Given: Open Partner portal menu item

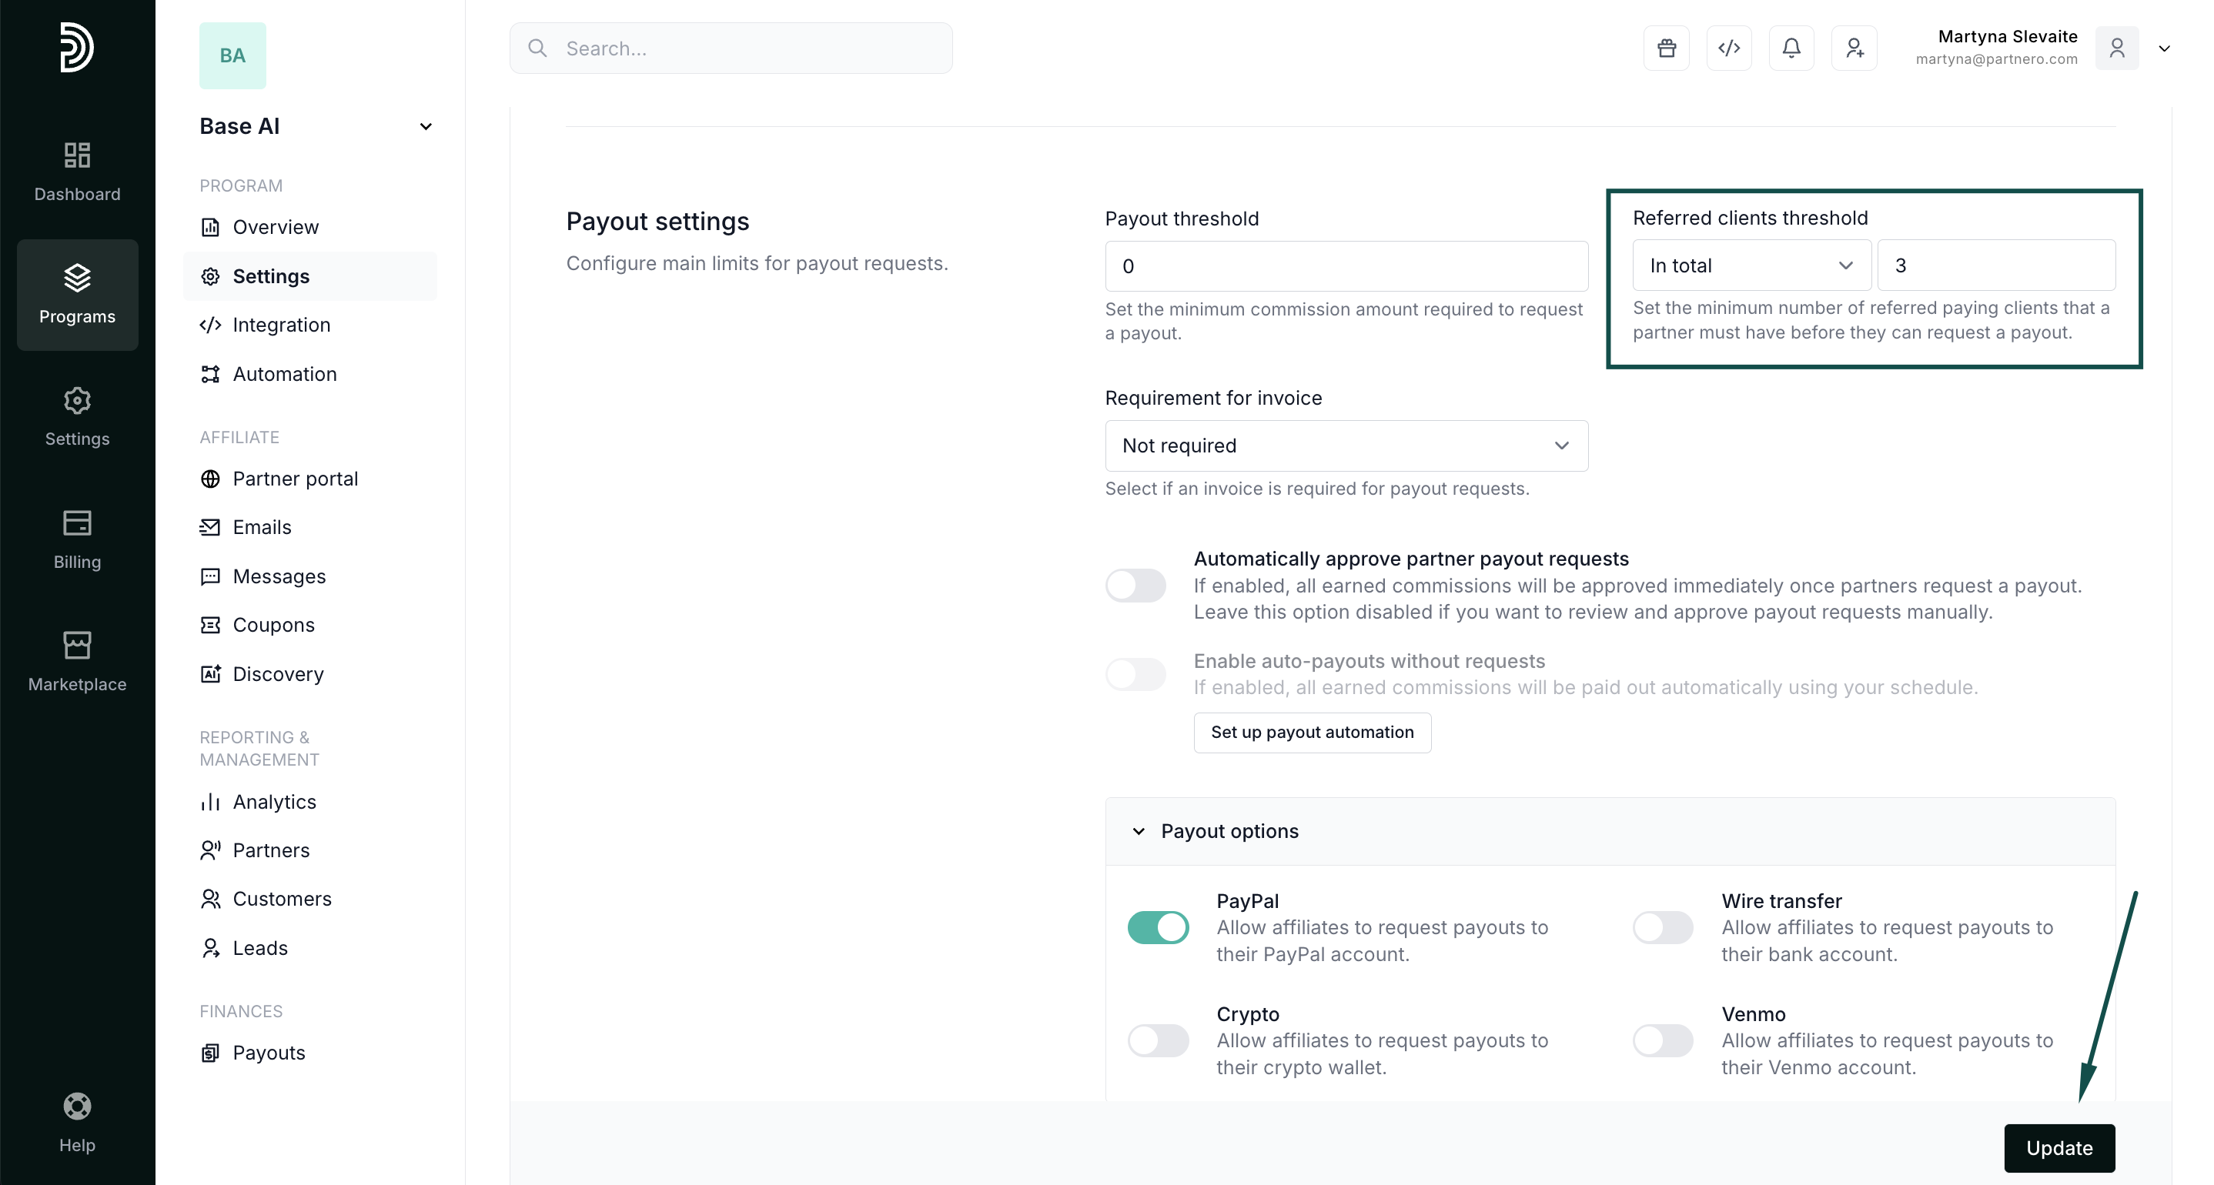Looking at the screenshot, I should point(295,479).
